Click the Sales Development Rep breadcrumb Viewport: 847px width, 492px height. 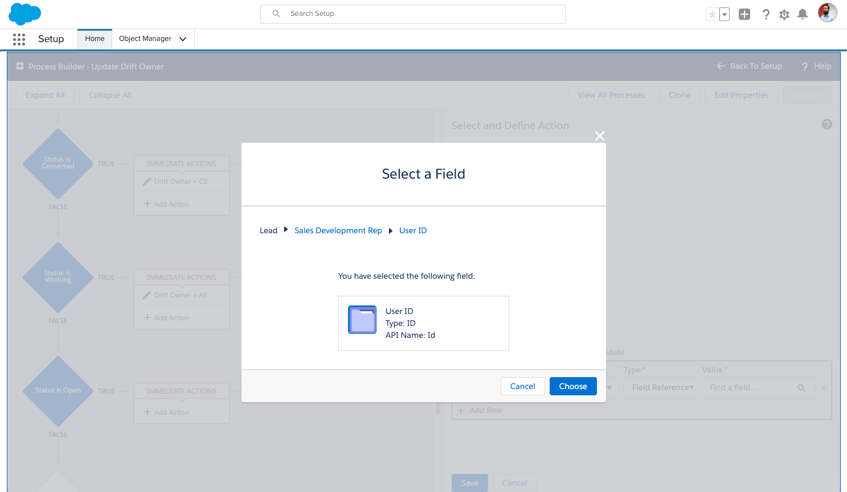click(x=338, y=230)
